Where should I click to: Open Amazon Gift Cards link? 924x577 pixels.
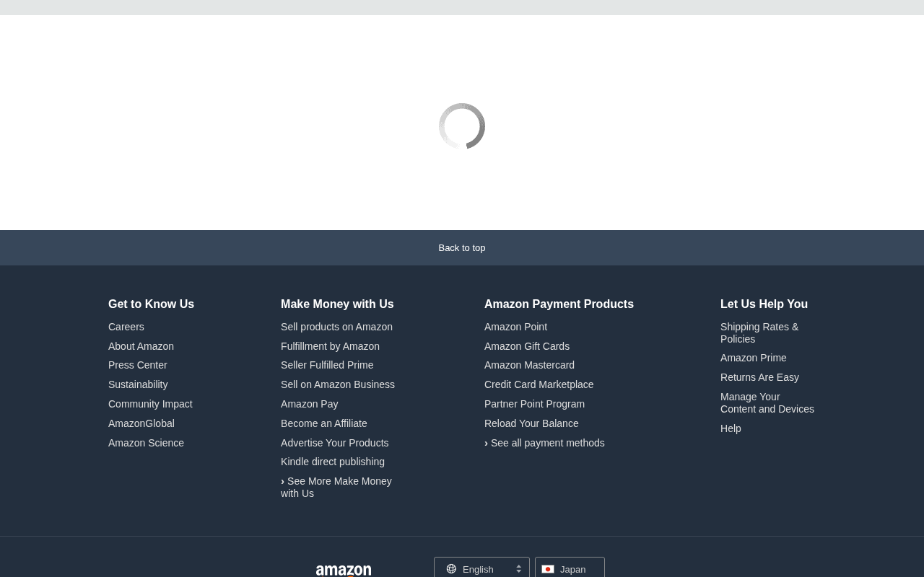(527, 346)
